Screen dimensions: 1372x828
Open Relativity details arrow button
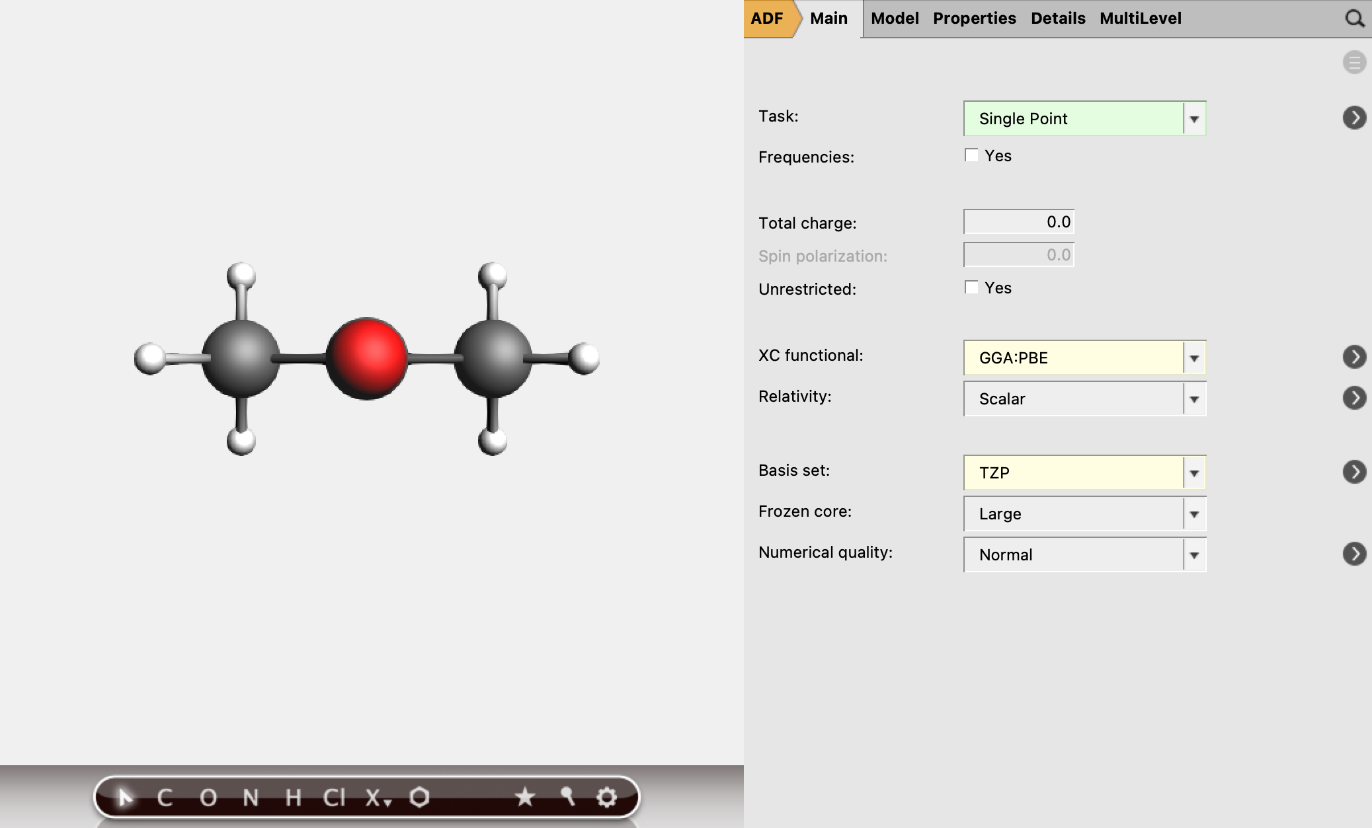click(x=1354, y=398)
